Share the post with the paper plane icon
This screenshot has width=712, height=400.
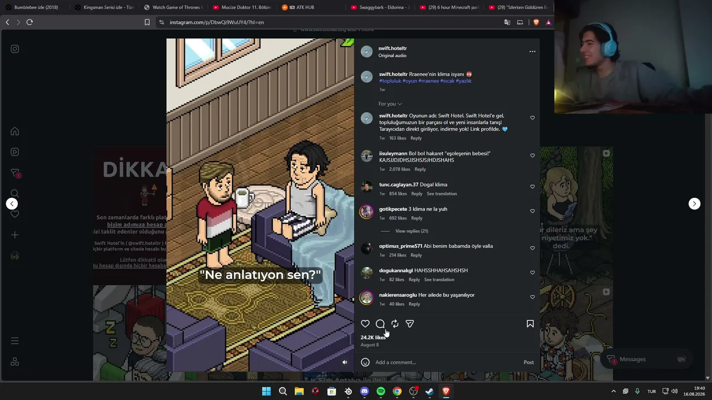pos(409,324)
